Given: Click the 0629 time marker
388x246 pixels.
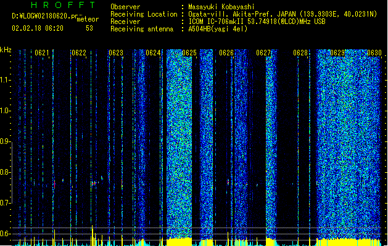Looking at the screenshot, I should 337,53.
